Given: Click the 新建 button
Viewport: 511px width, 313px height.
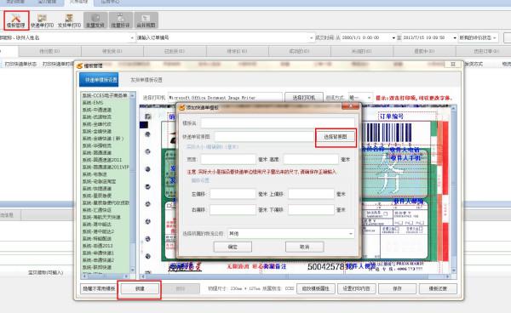Looking at the screenshot, I should point(140,288).
